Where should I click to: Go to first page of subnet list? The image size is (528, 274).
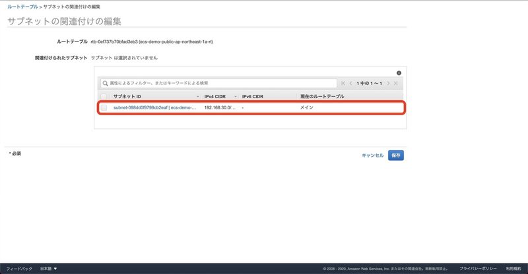tap(343, 83)
